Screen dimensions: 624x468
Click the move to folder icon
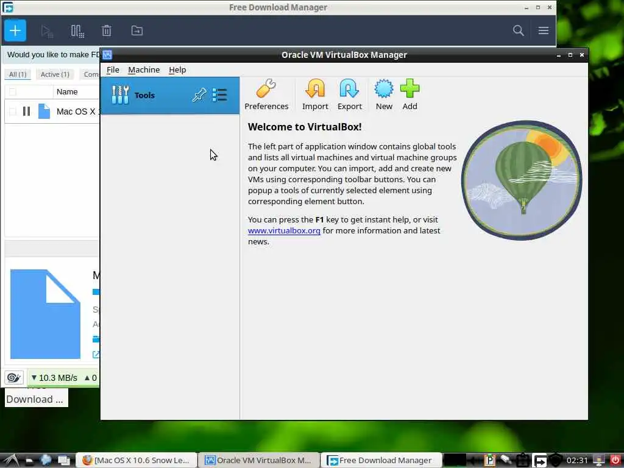point(137,30)
